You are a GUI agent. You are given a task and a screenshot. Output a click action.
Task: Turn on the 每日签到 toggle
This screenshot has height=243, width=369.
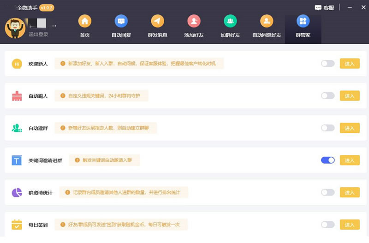[328, 225]
